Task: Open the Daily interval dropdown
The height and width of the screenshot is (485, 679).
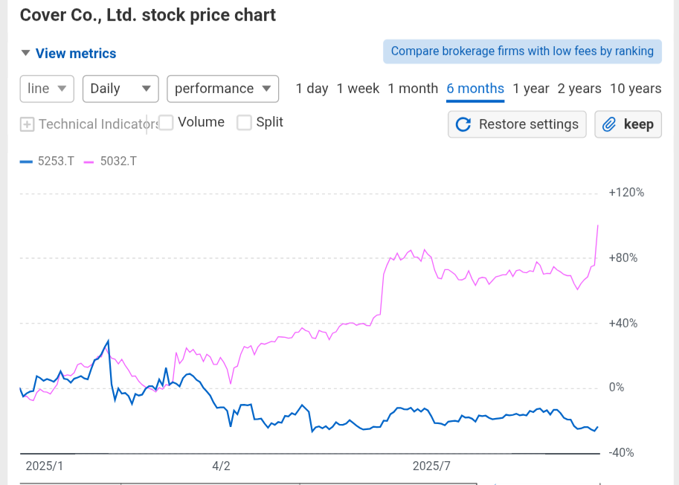Action: [x=120, y=89]
